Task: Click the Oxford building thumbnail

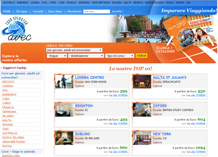Action: tap(142, 110)
